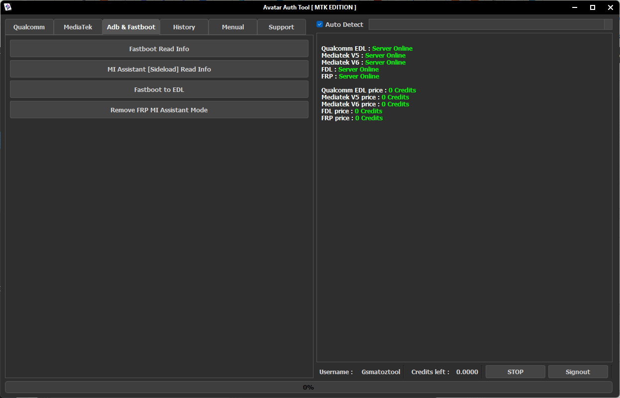
Task: Run the Fastboot to EDL action
Action: pos(159,89)
